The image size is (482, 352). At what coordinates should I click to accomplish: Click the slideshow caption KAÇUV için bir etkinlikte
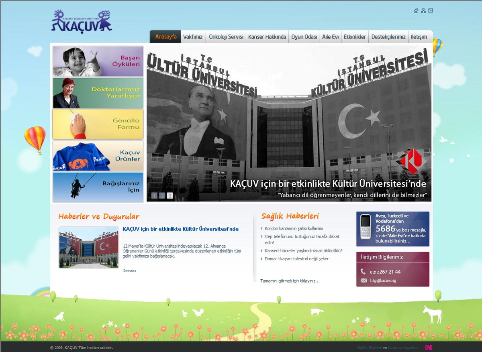[328, 184]
